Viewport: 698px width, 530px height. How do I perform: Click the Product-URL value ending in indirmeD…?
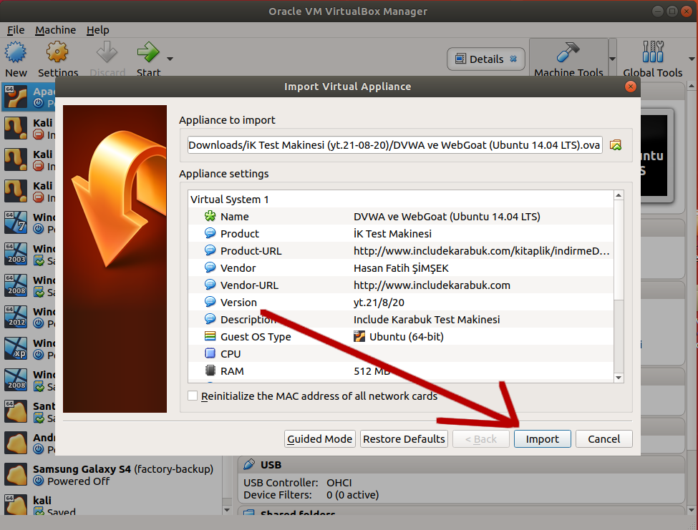(481, 251)
